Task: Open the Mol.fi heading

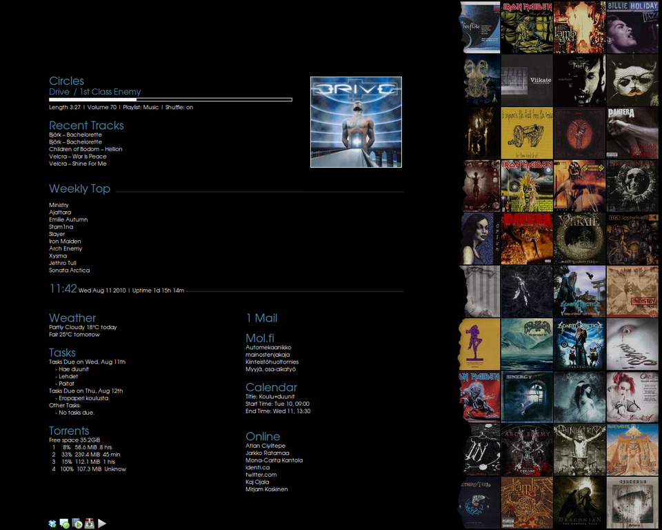Action: [260, 337]
